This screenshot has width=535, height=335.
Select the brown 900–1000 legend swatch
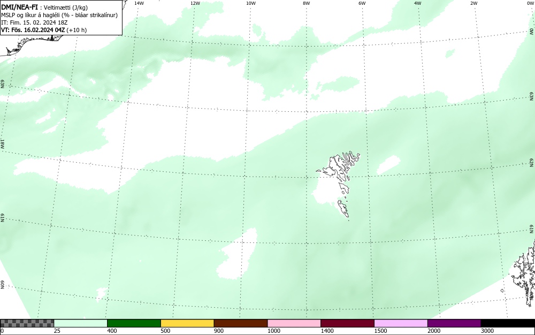[241, 323]
